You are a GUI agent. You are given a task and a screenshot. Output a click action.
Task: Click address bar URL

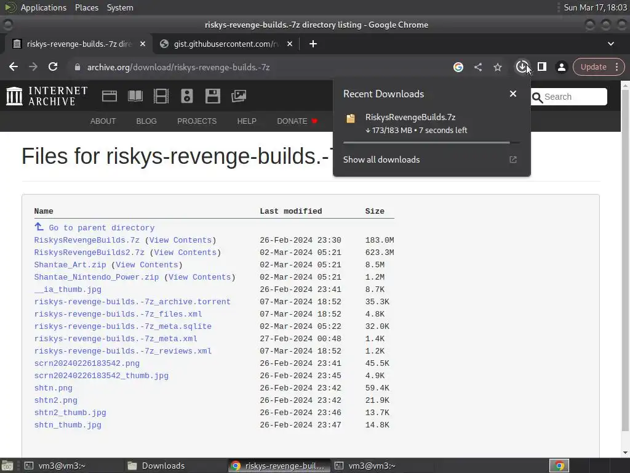[178, 67]
